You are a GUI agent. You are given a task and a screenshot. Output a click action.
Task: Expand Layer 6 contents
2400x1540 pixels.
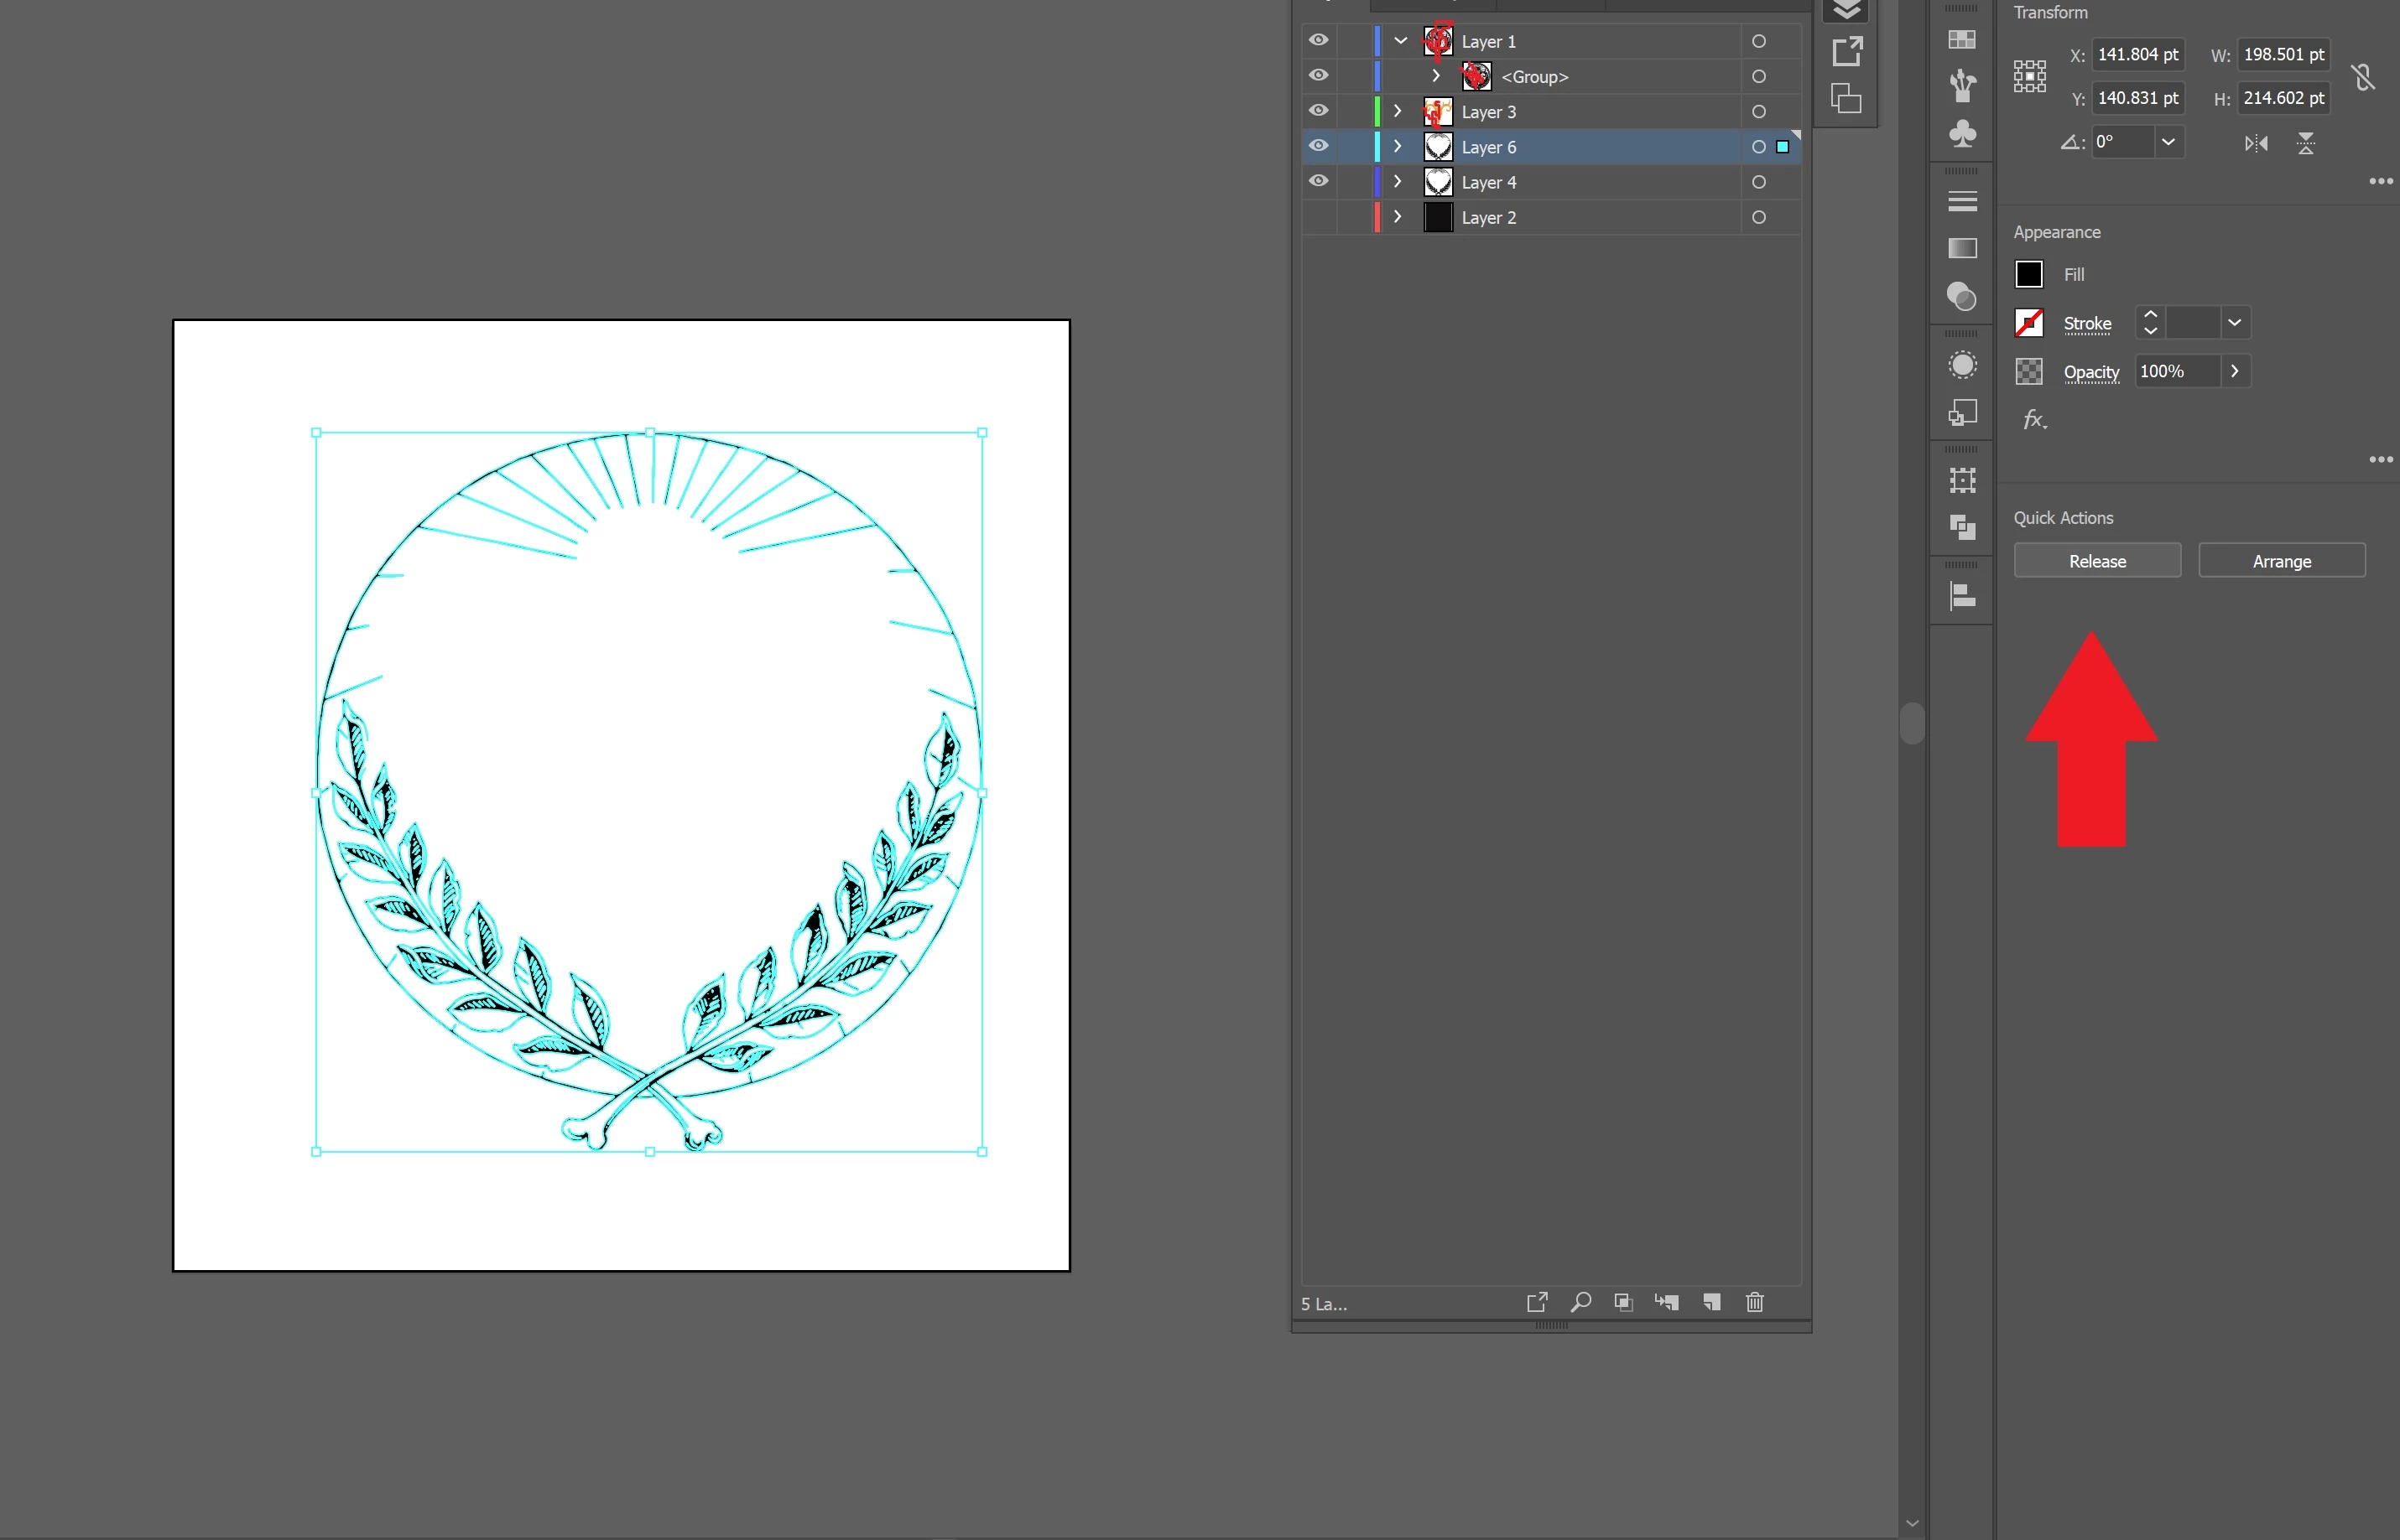click(1398, 146)
